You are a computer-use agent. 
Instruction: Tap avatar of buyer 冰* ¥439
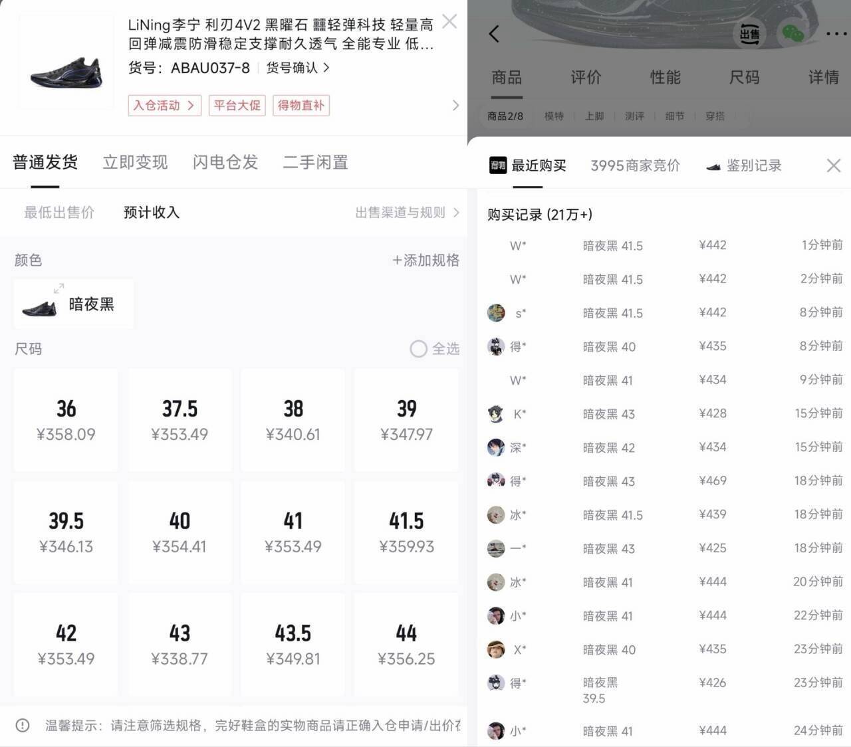[496, 515]
